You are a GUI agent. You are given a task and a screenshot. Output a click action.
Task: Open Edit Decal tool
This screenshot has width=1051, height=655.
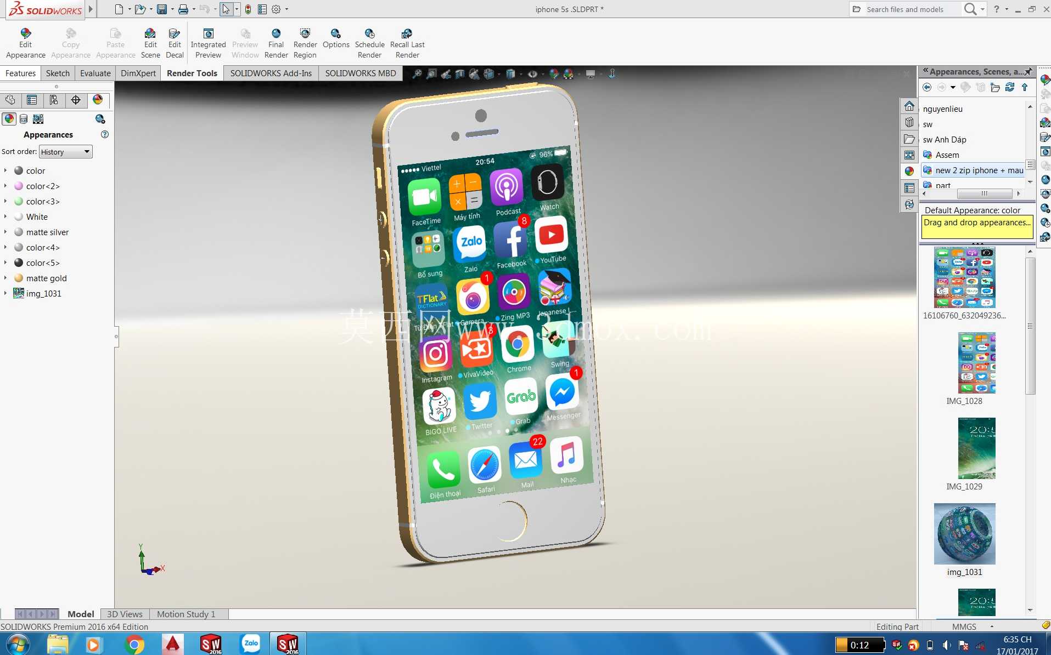coord(175,43)
